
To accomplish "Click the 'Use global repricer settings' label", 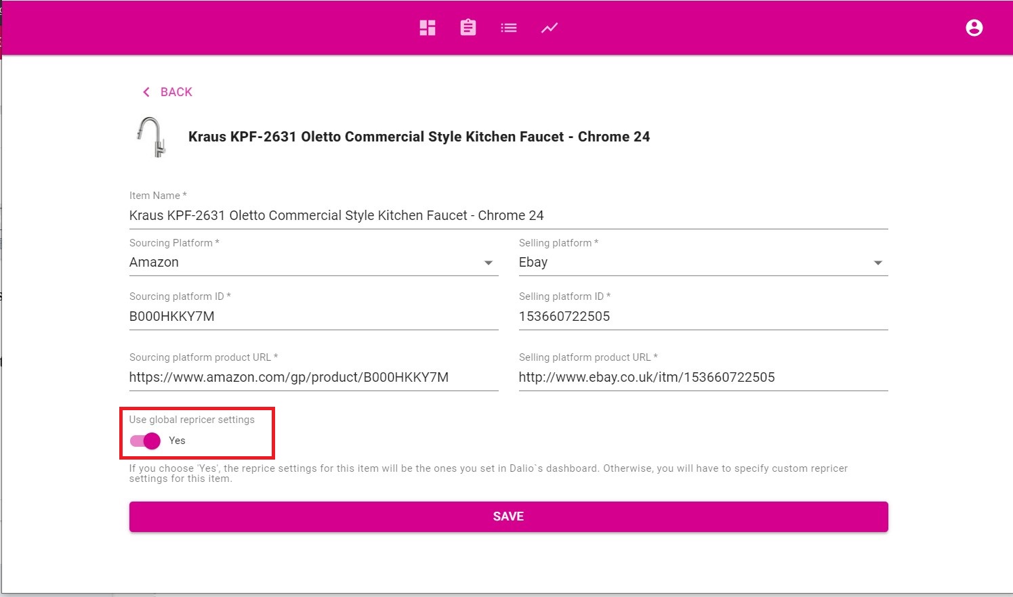I will tap(192, 420).
